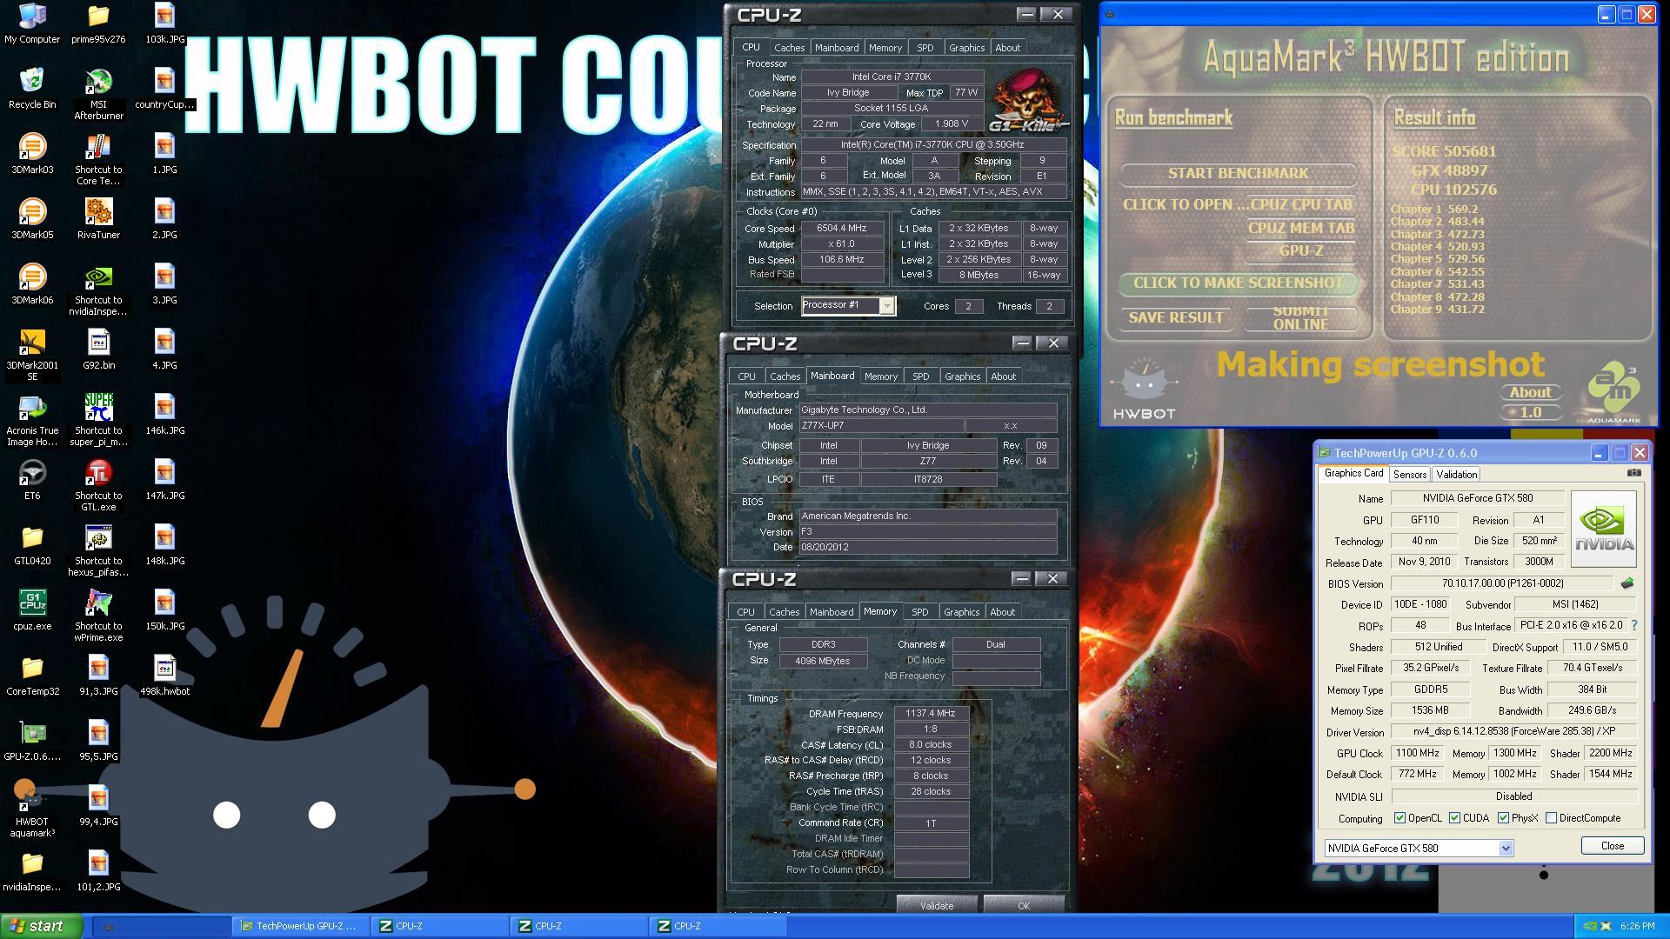Open the 3DMark03 shortcut

point(32,154)
